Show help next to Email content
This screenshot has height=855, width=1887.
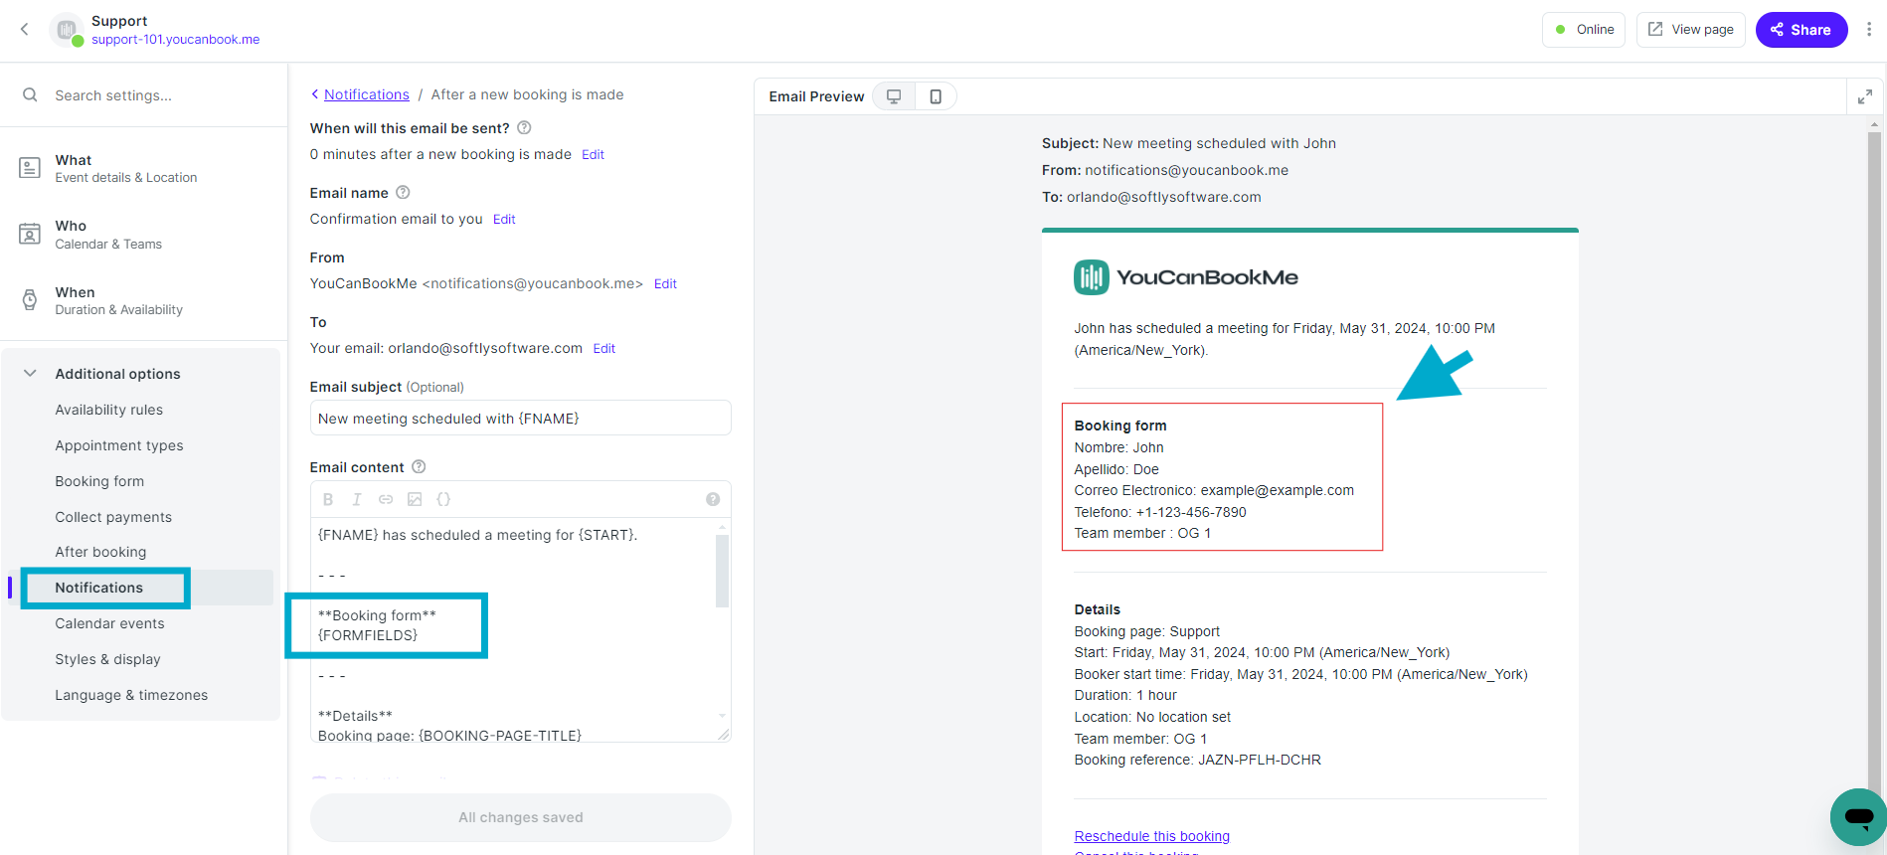pos(419,467)
